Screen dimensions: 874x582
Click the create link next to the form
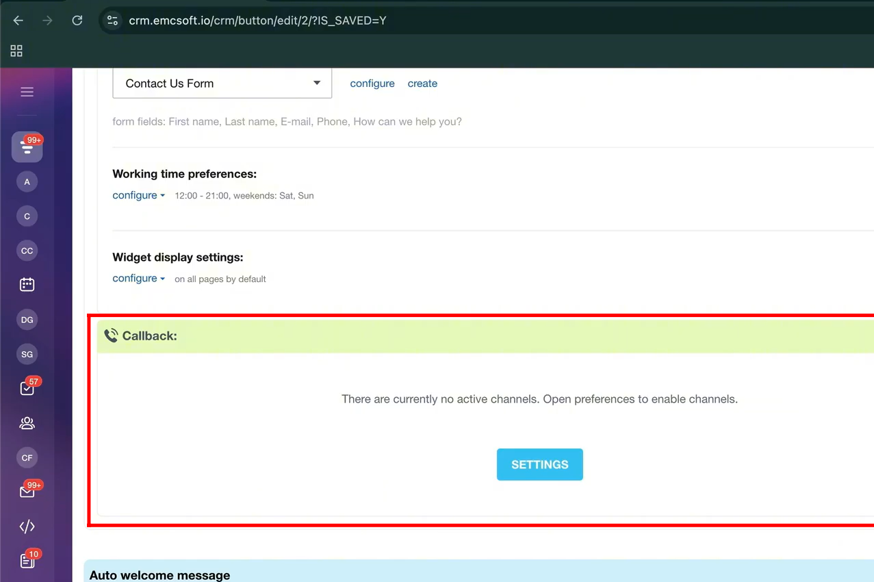tap(422, 84)
